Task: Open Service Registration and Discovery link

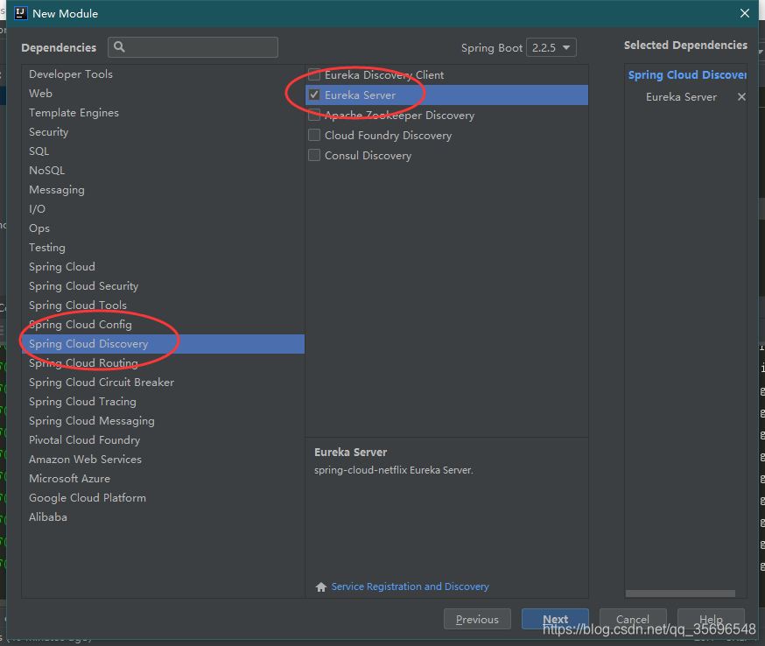Action: click(x=410, y=586)
